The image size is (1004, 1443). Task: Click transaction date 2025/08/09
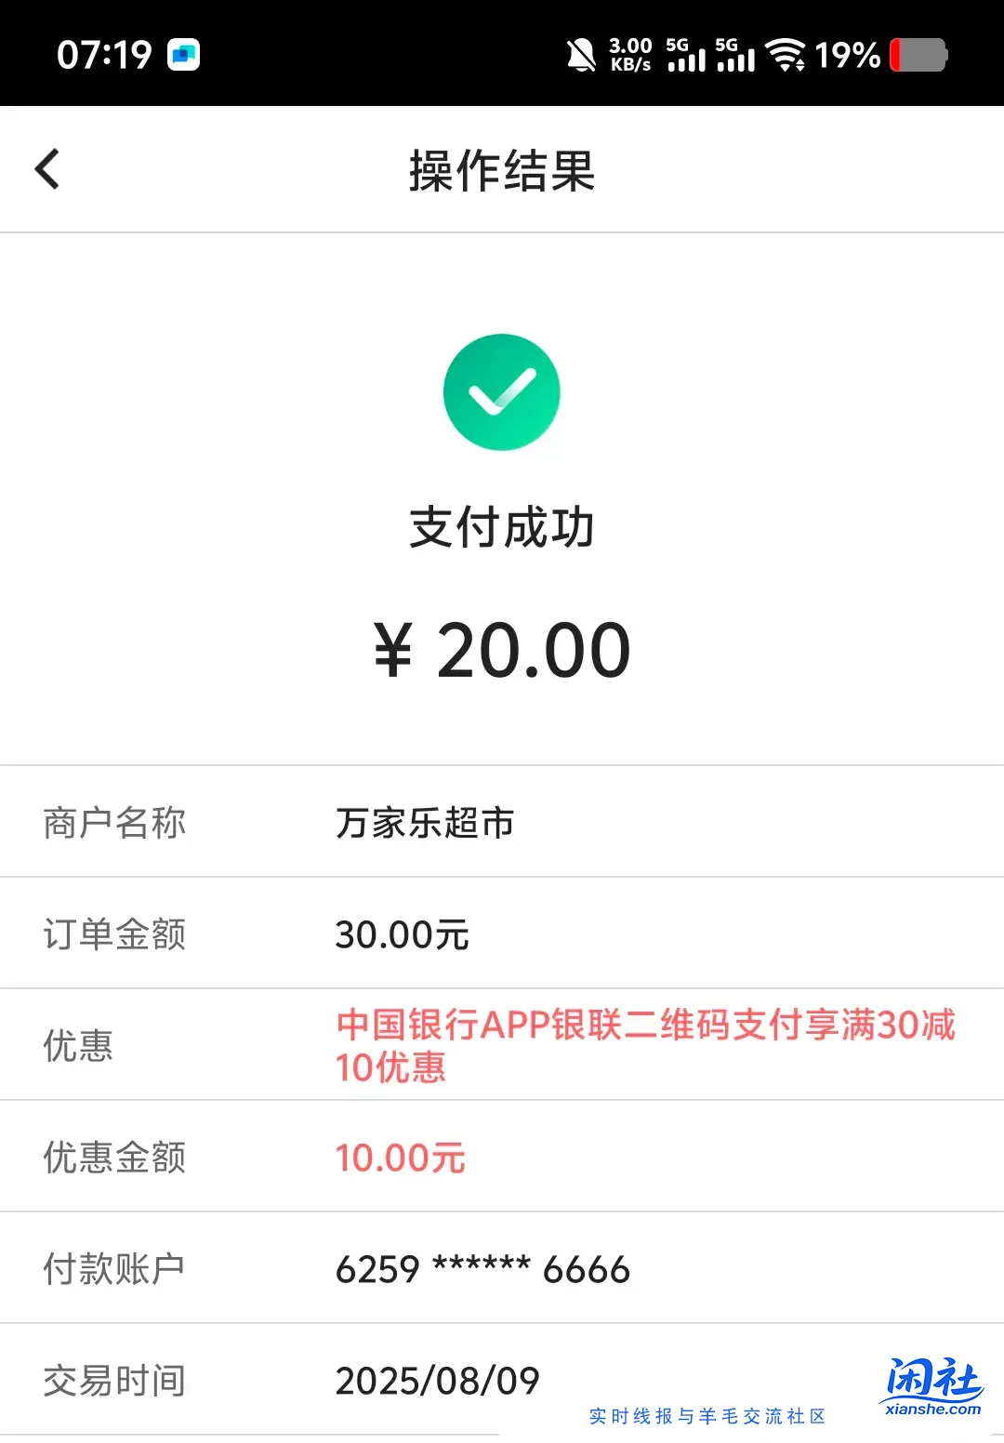point(435,1382)
